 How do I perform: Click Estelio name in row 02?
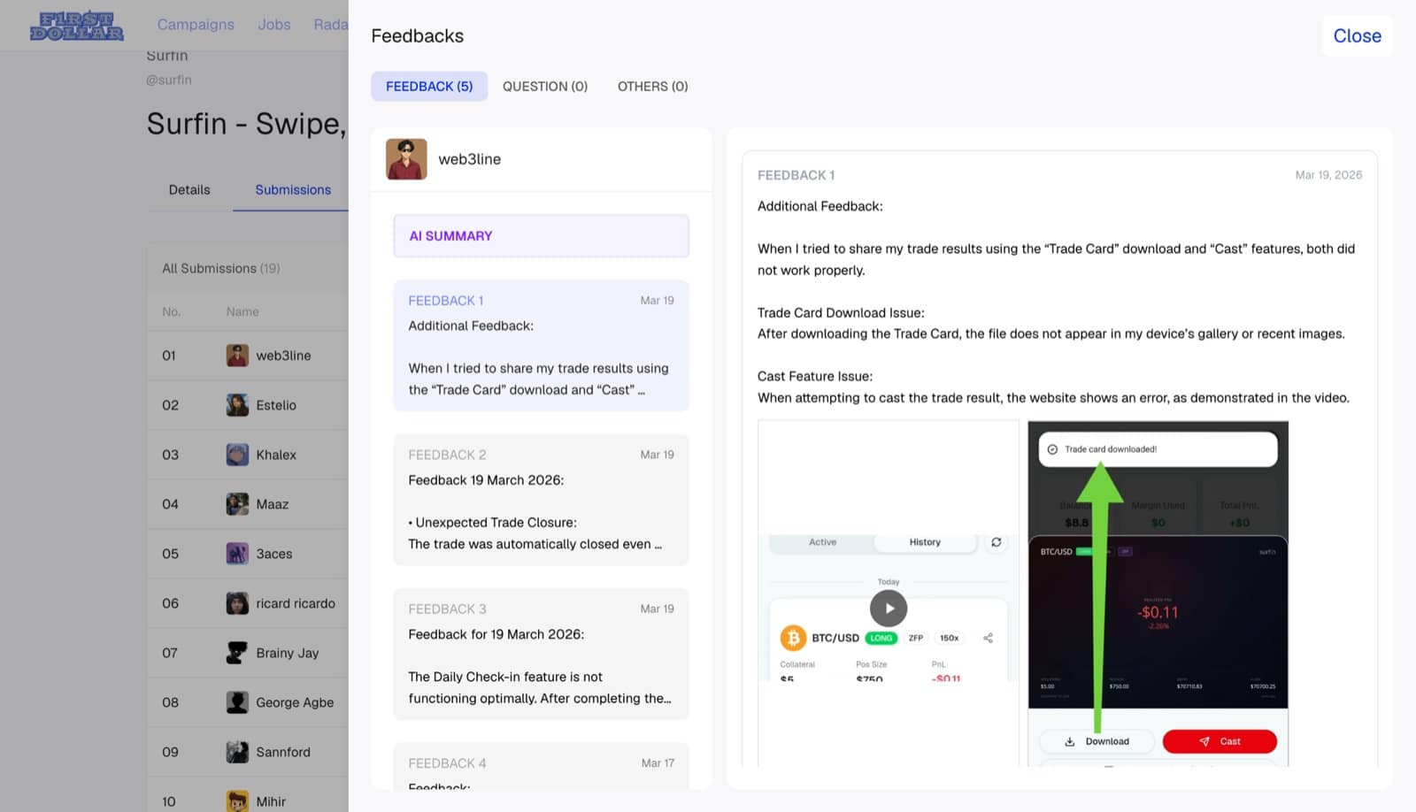pyautogui.click(x=276, y=405)
